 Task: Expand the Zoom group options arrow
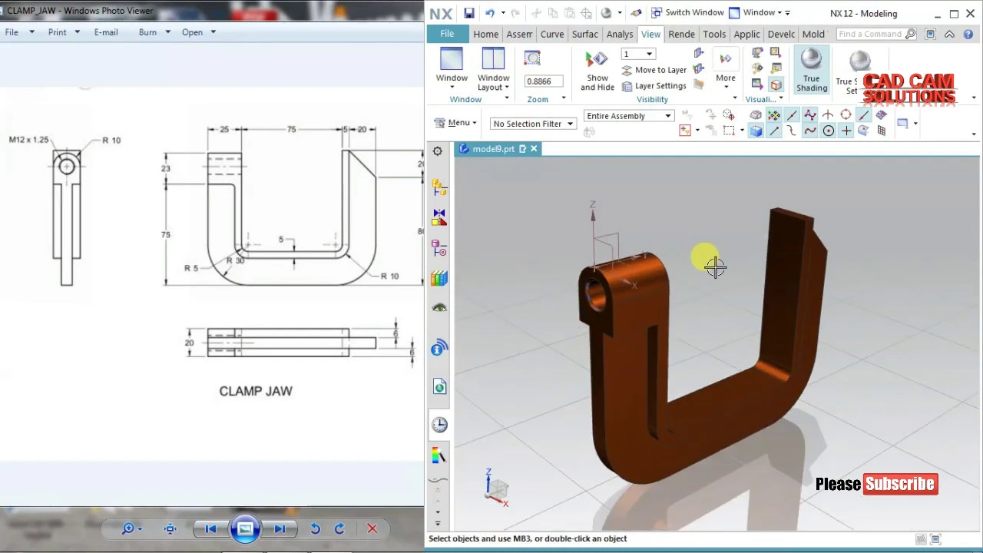click(x=563, y=98)
